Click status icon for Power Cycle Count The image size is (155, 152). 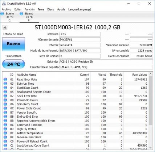(5, 108)
